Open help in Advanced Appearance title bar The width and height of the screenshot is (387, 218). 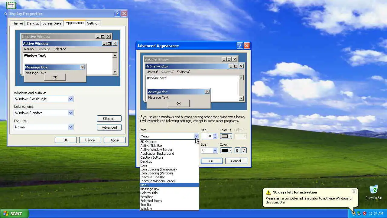(240, 46)
